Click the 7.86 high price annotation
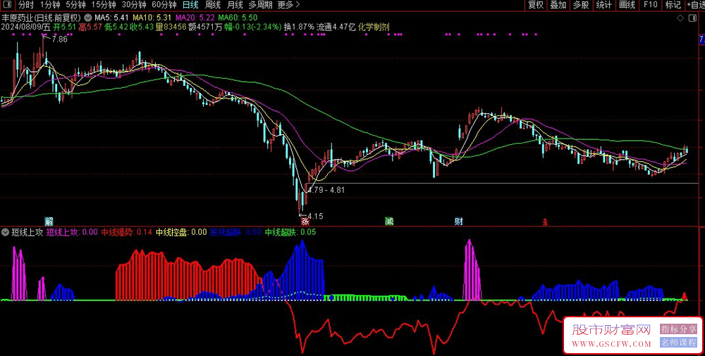Viewport: 705px width, 356px height. (x=60, y=39)
